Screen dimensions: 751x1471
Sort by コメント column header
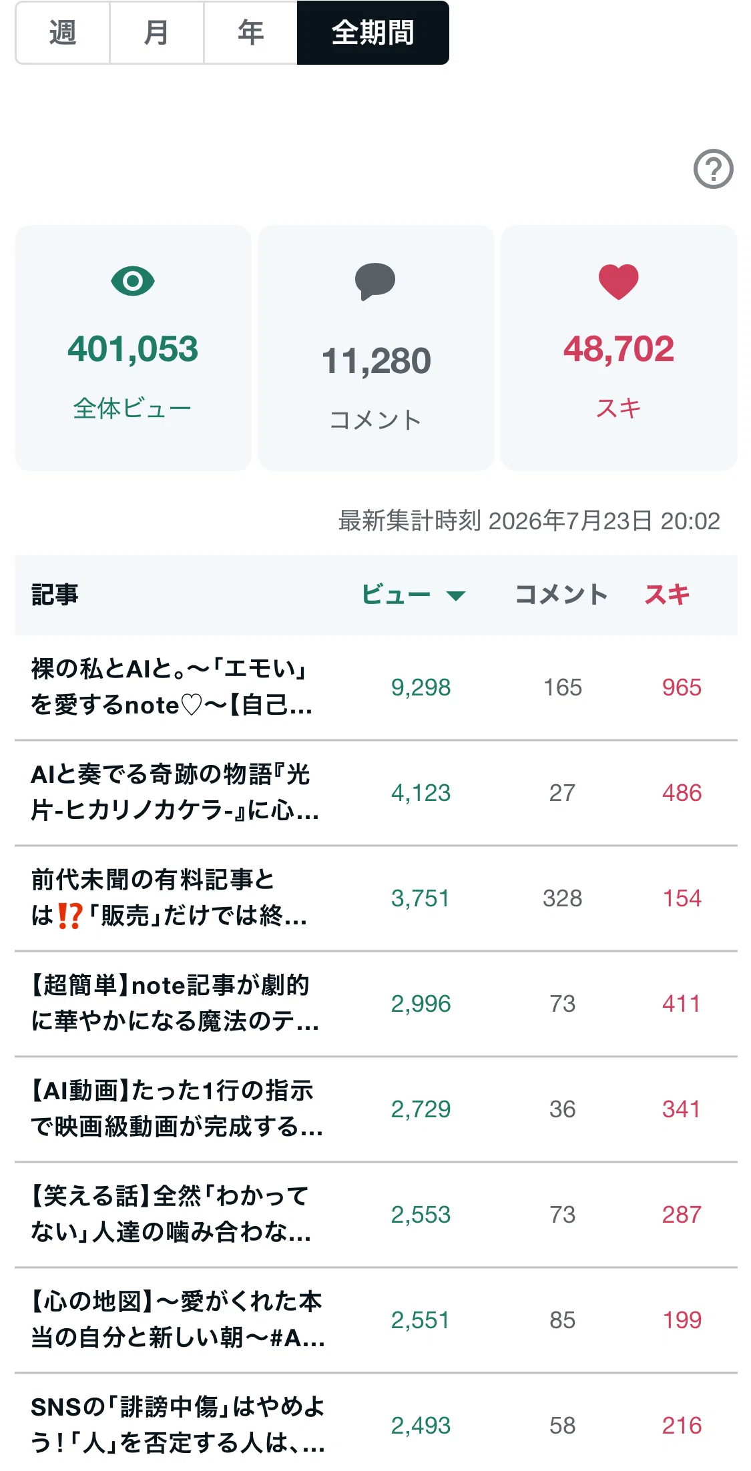point(561,595)
